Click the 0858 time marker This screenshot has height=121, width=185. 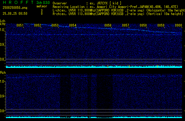point(143,25)
